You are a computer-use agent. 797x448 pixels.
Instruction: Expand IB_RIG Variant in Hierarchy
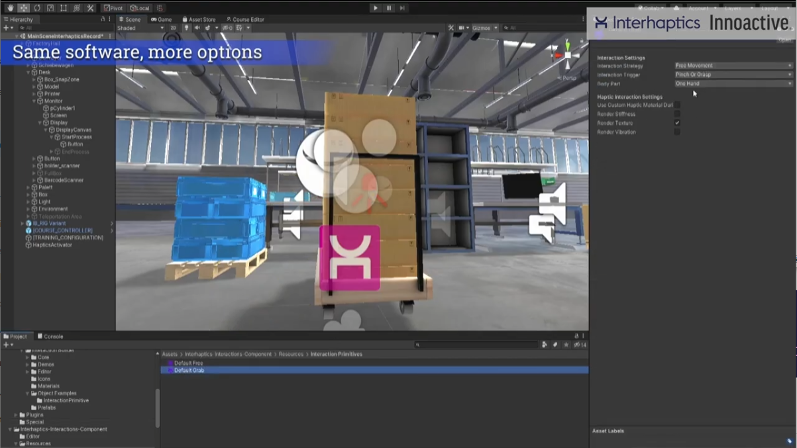coord(23,224)
